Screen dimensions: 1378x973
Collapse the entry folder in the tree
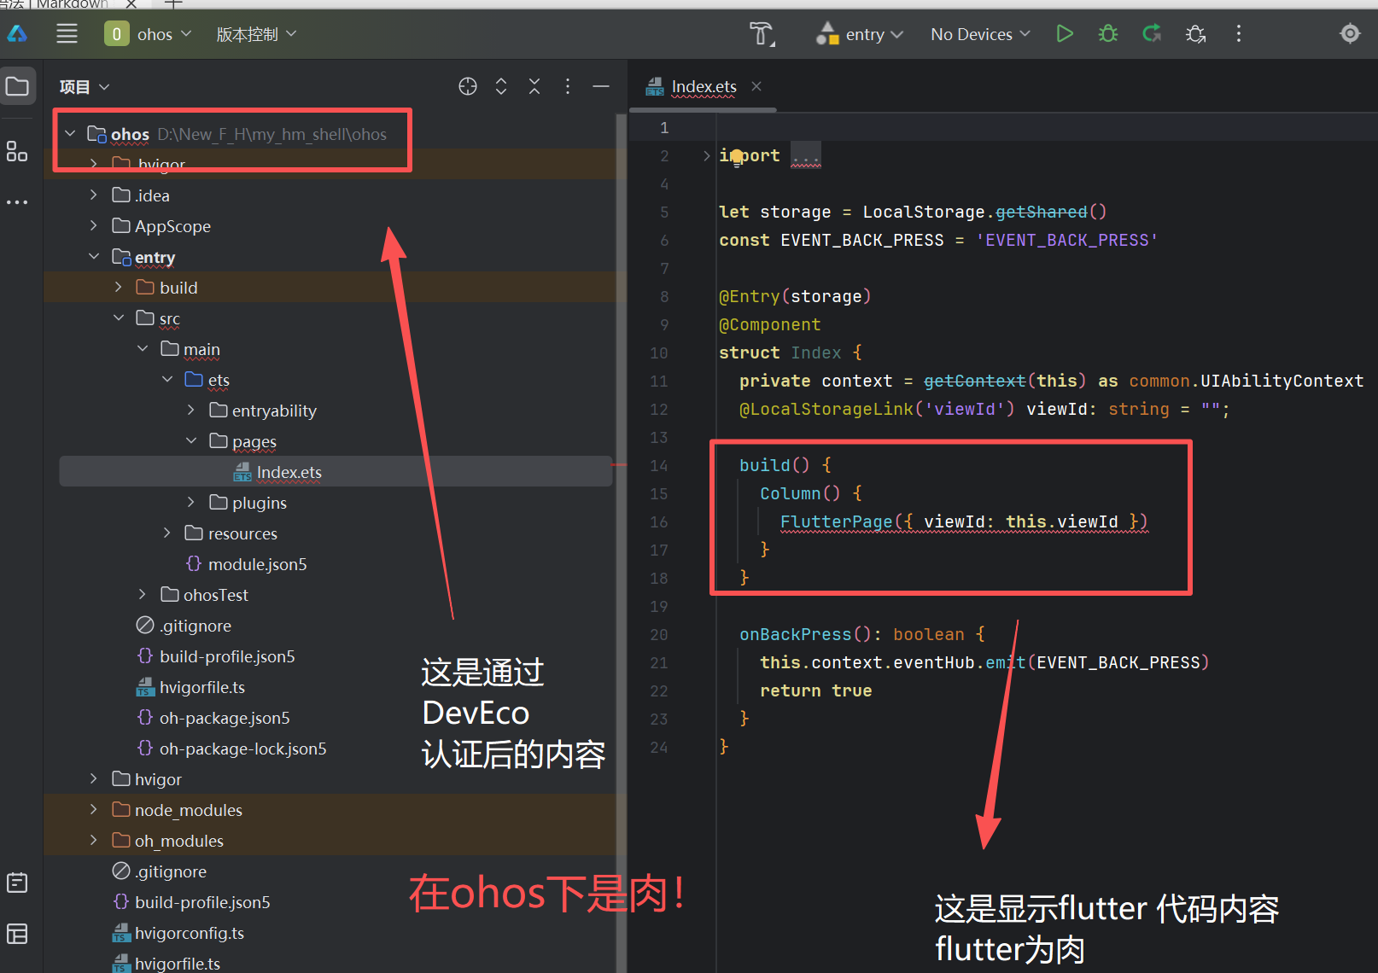click(x=94, y=257)
